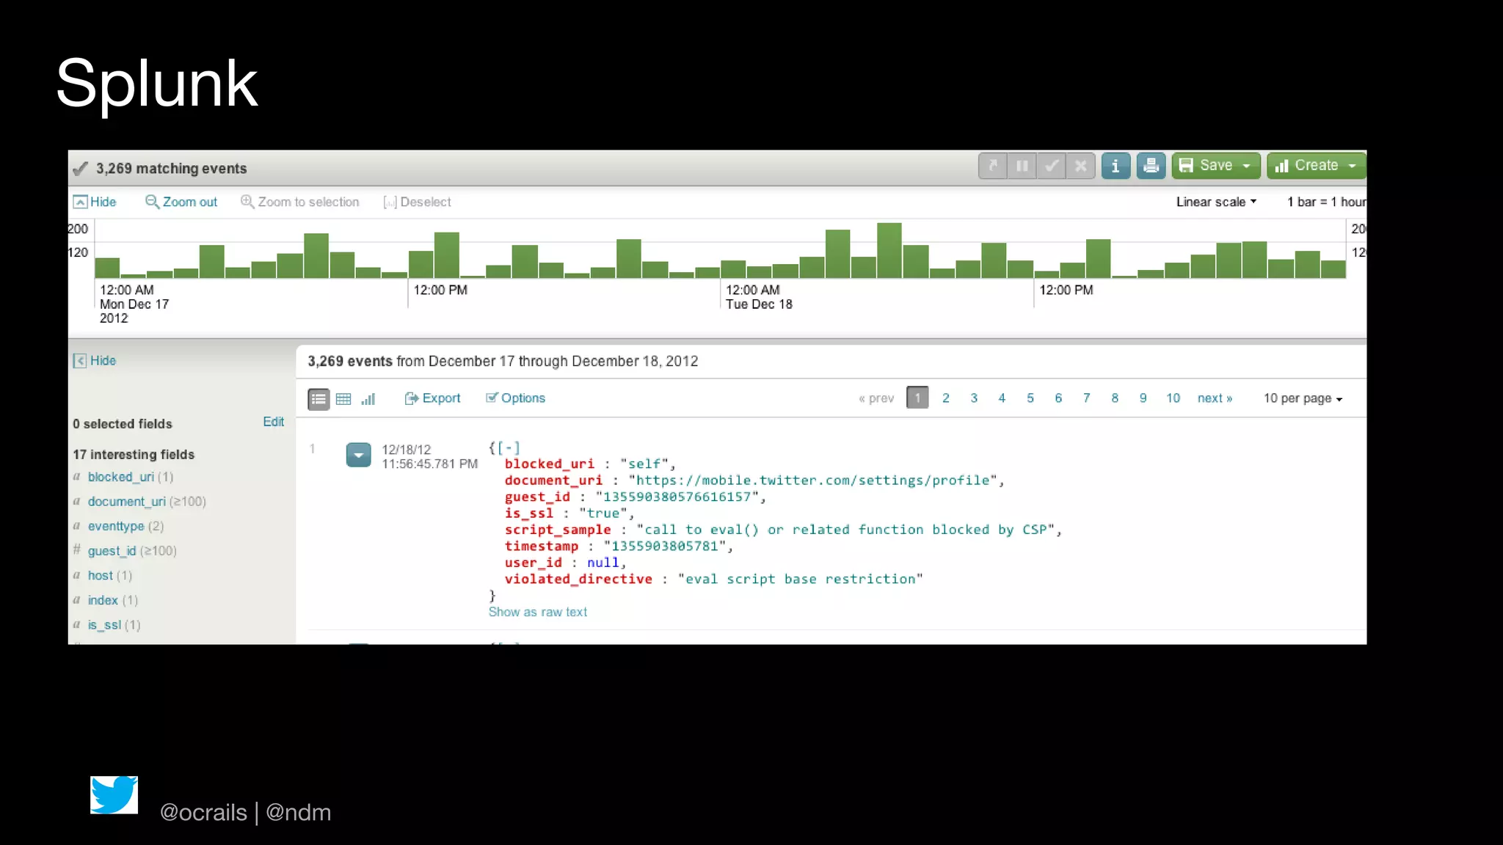1503x845 pixels.
Task: Change the Linear scale dropdown
Action: pos(1216,202)
